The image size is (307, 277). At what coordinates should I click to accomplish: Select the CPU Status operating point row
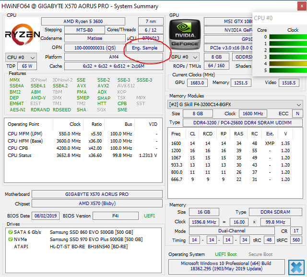coord(83,156)
